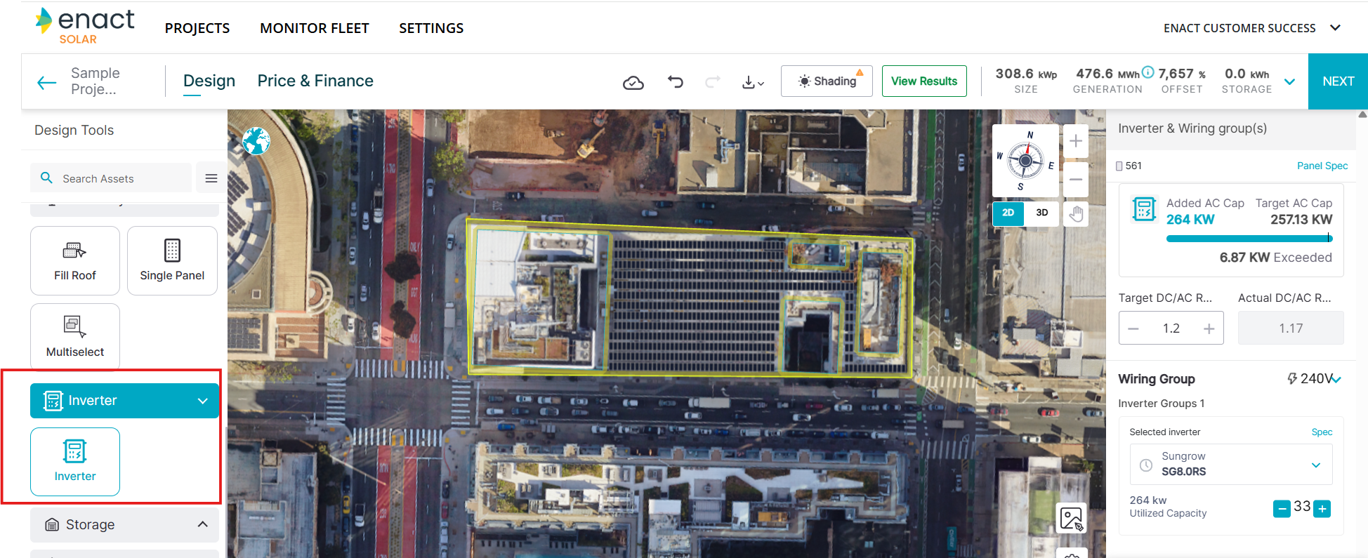The image size is (1368, 558).
Task: Switch map to 2D view
Action: pos(1008,213)
